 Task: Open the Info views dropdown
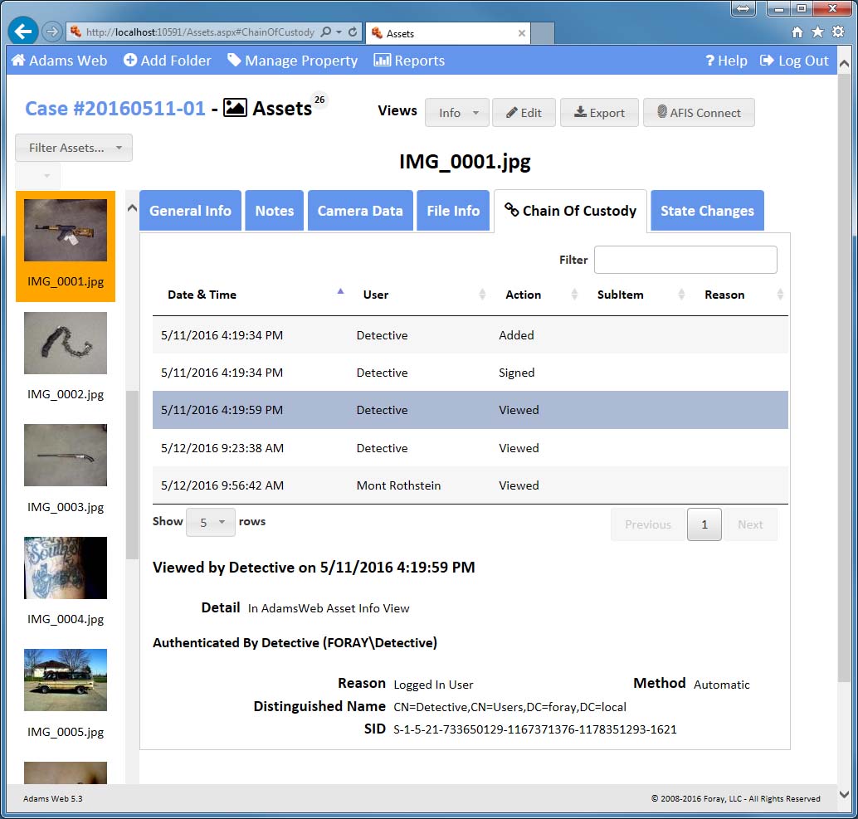[x=456, y=113]
